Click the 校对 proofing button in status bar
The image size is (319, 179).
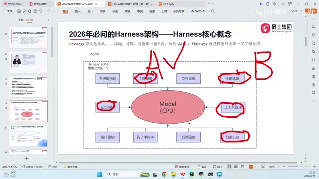pos(53,167)
